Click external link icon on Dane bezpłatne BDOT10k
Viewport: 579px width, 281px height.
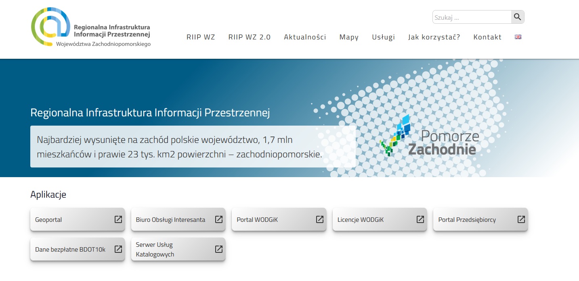(118, 249)
